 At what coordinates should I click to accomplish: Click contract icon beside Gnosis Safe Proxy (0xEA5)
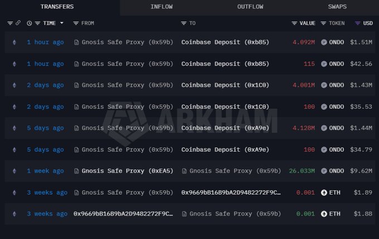pos(76,171)
